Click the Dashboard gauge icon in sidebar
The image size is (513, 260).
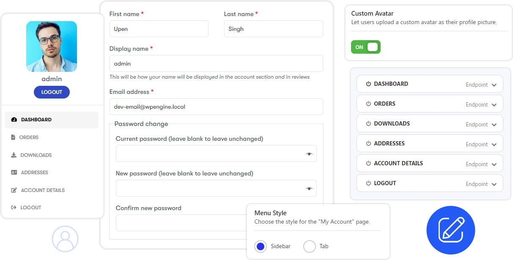point(14,120)
